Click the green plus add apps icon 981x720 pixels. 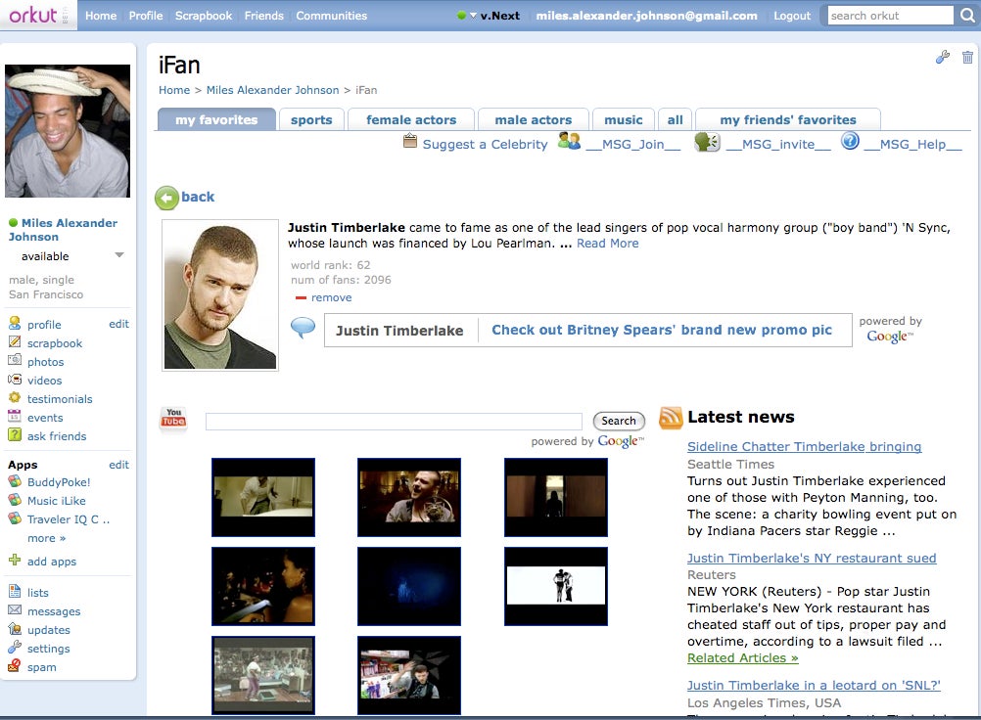click(x=15, y=560)
